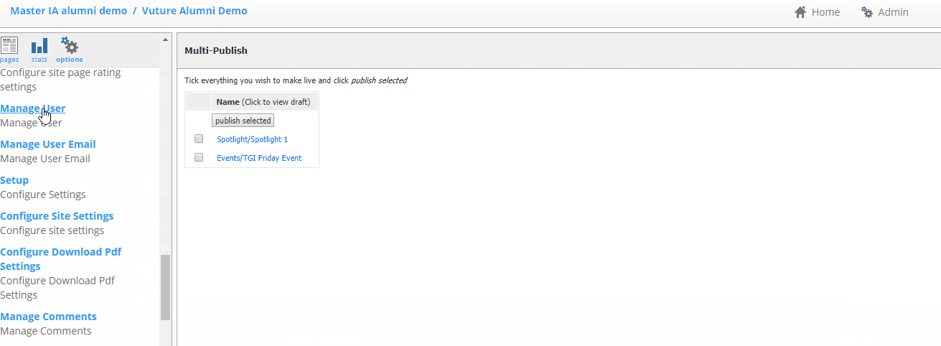Click the sidebar scroll up arrow
The width and height of the screenshot is (941, 346).
[x=166, y=39]
